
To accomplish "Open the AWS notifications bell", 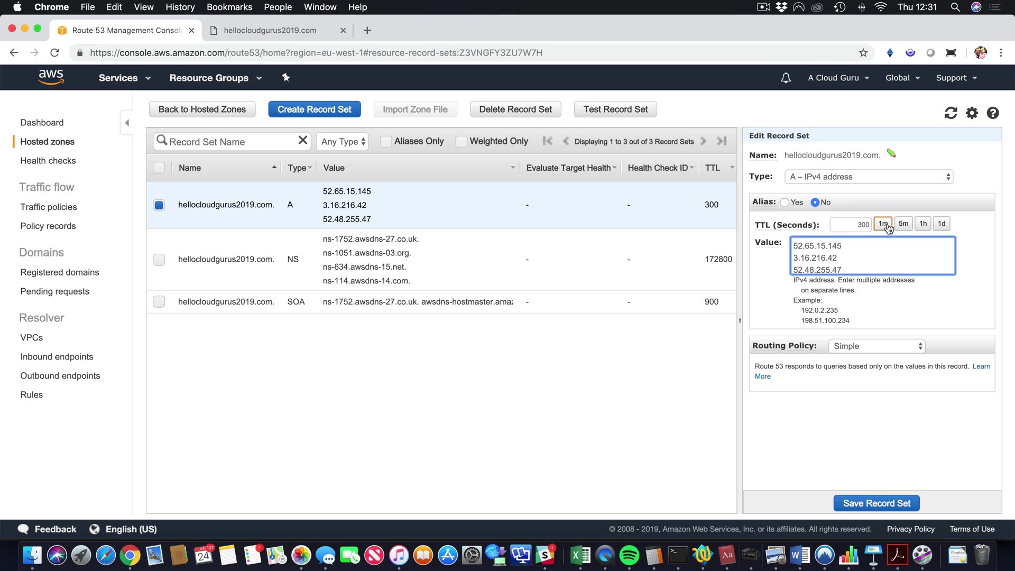I will 786,78.
